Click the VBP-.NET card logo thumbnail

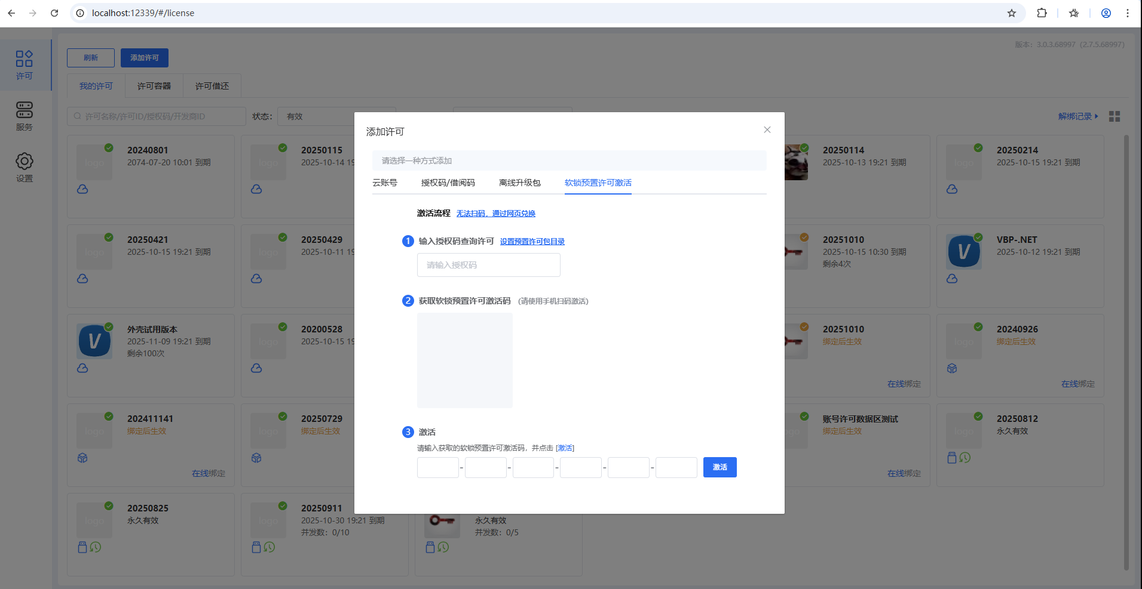point(964,252)
